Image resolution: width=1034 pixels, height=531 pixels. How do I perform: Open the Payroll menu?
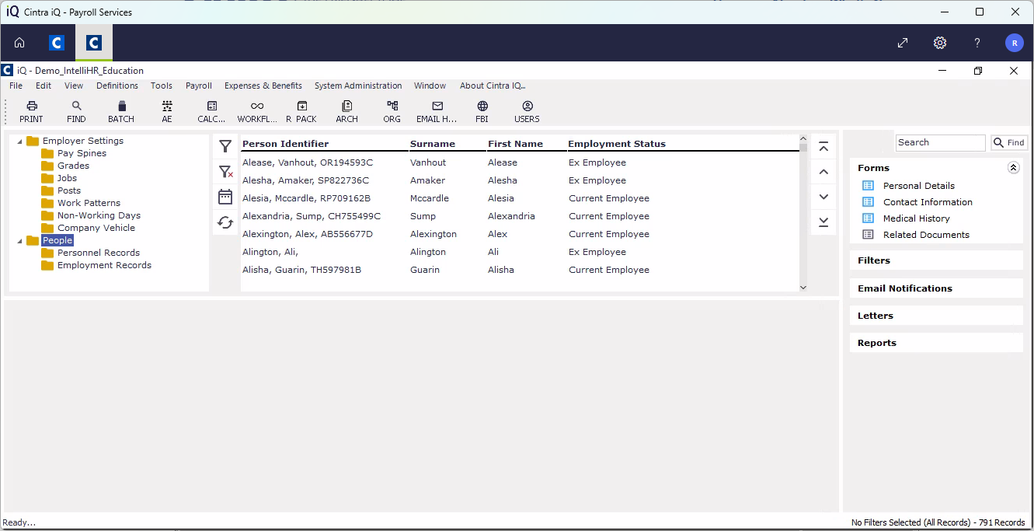pyautogui.click(x=199, y=86)
